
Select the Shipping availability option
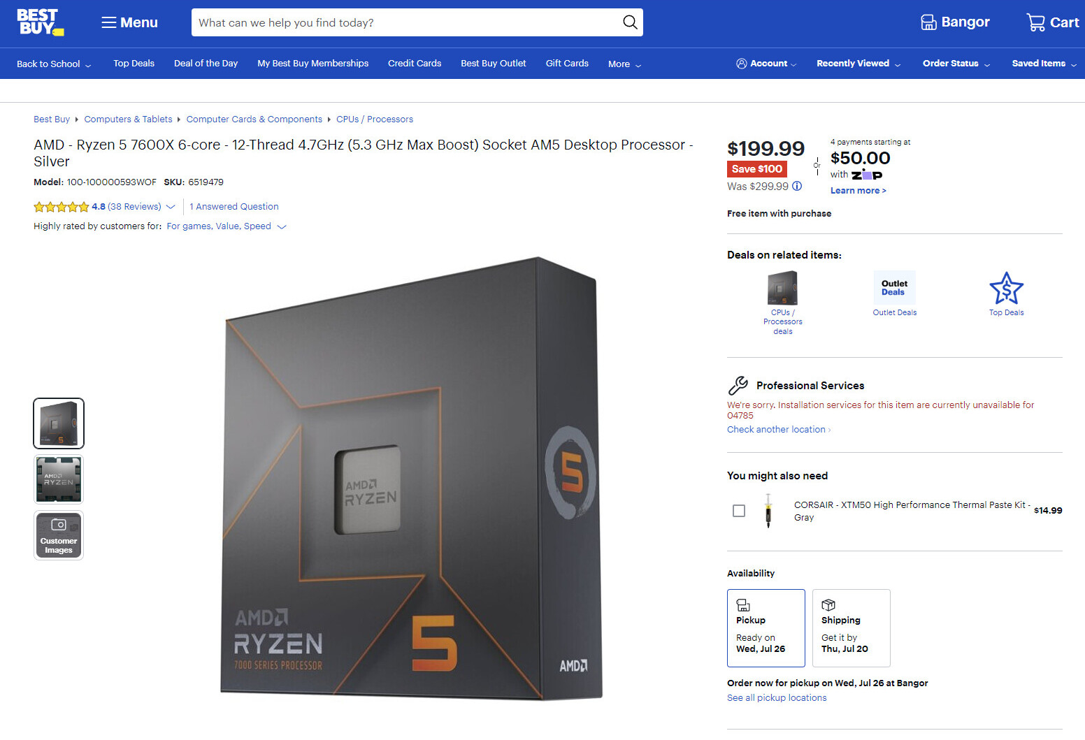click(852, 628)
